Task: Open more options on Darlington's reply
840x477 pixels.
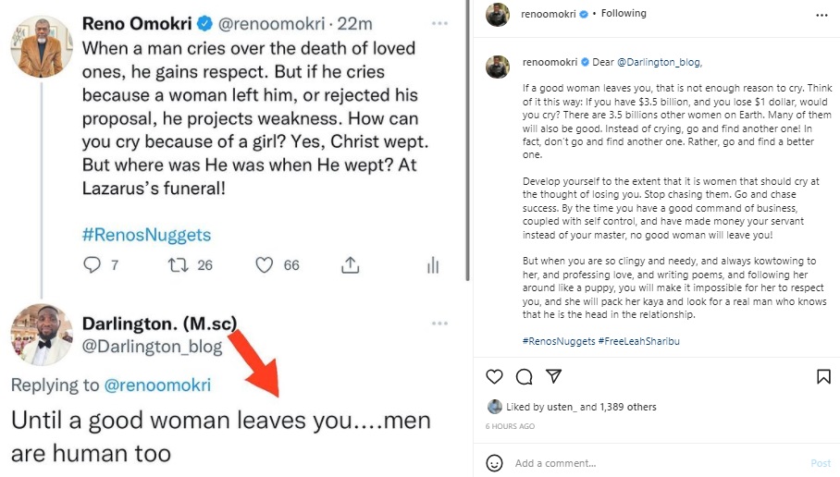Action: (x=439, y=324)
